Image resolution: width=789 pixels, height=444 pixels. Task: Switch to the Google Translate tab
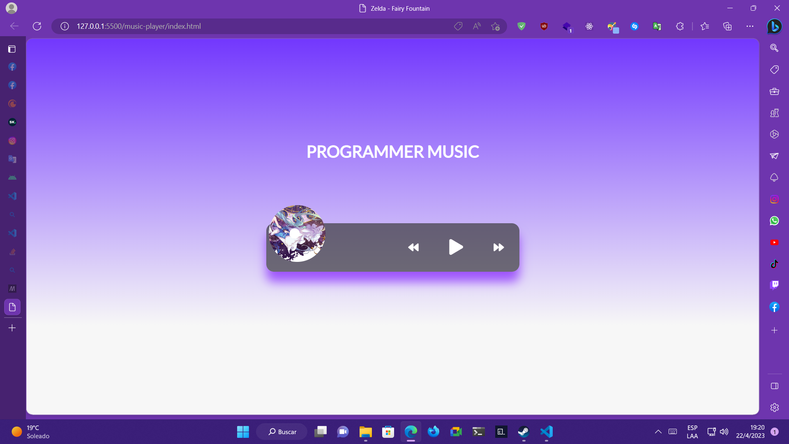[12, 159]
